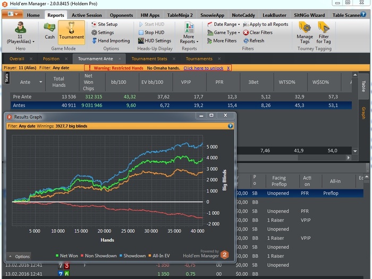Open the application menu button
The image size is (372, 279).
pos(13,14)
